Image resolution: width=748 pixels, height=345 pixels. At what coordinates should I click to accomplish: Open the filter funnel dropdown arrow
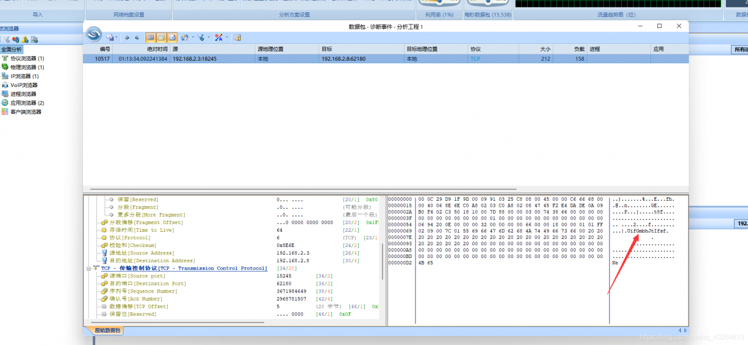click(x=209, y=37)
